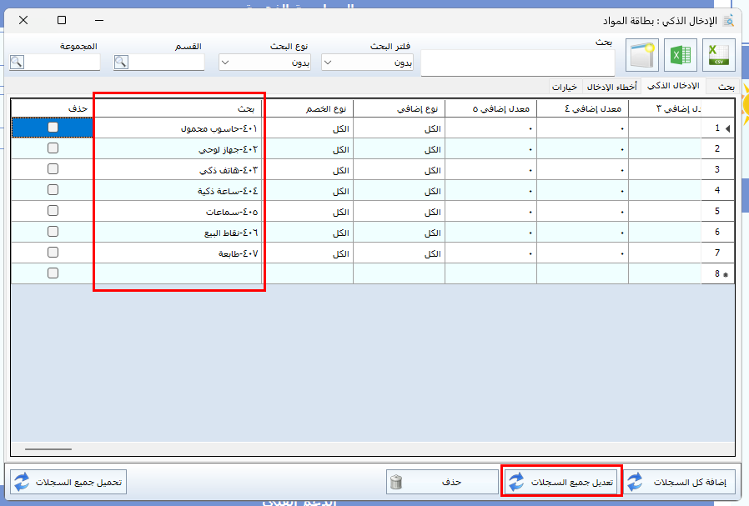Switch to أخطاء الإدخال tab
The width and height of the screenshot is (749, 506).
pos(611,87)
